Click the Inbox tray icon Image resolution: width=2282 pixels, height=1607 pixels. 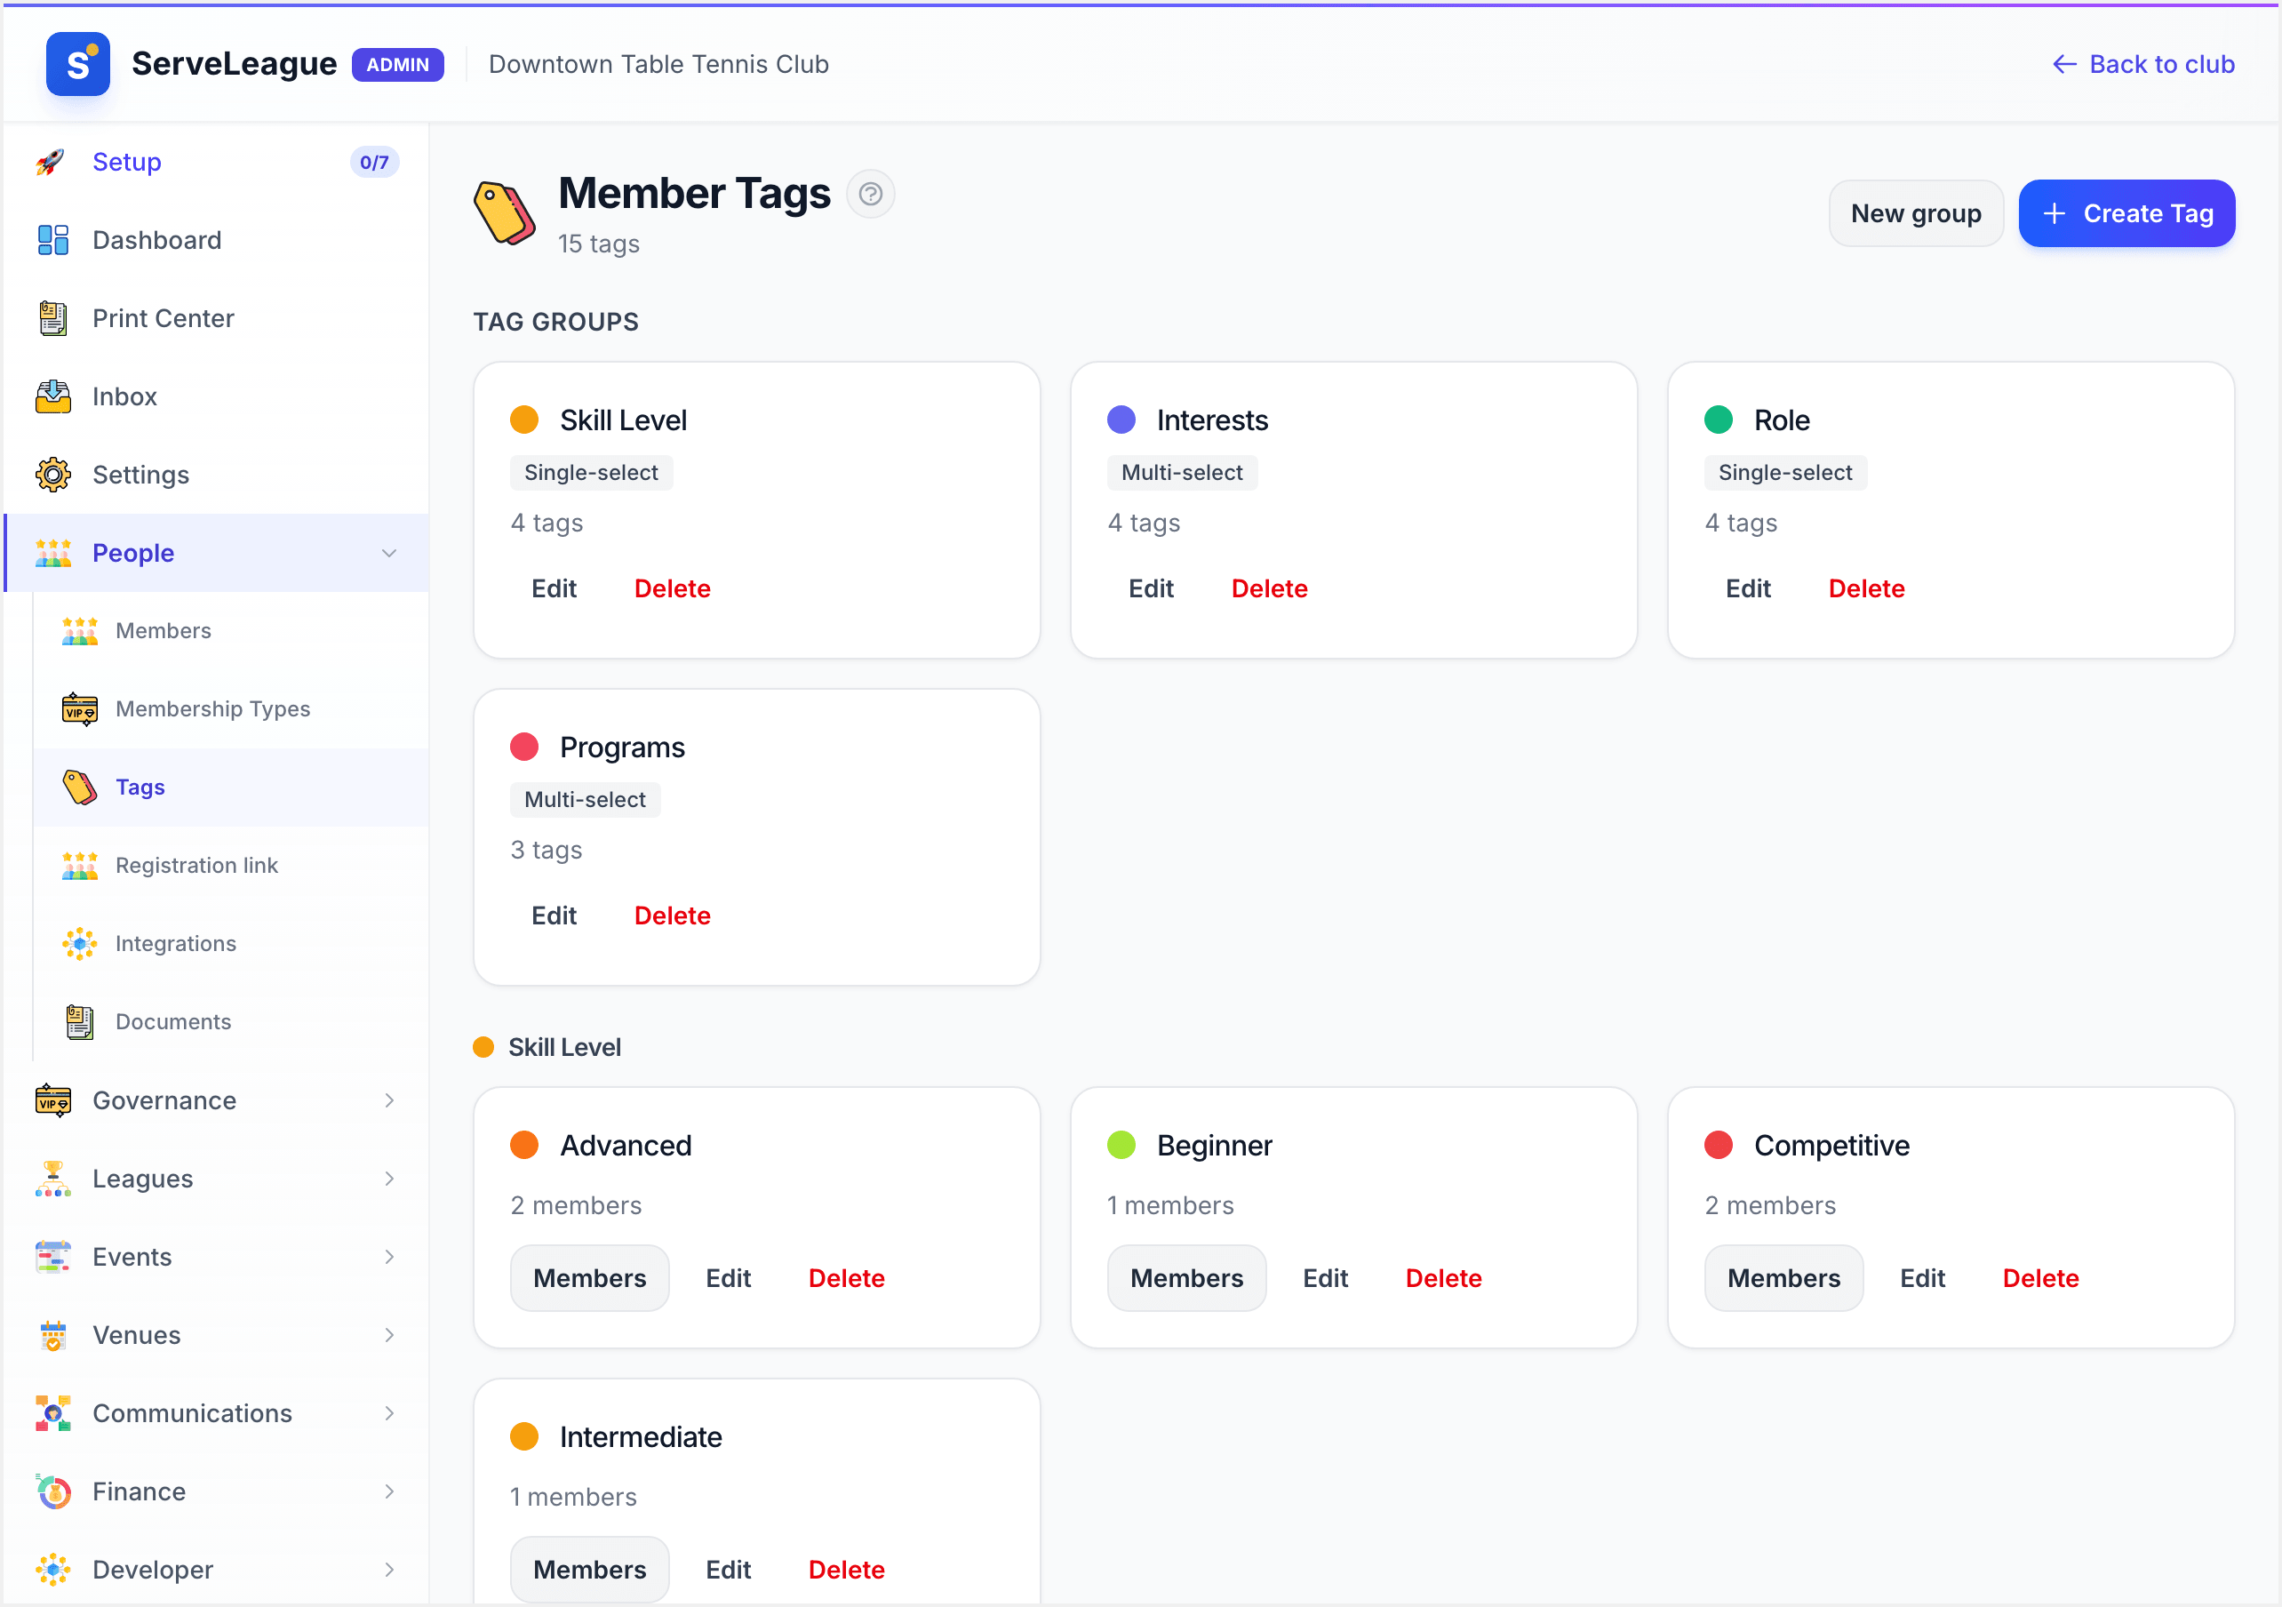click(52, 396)
